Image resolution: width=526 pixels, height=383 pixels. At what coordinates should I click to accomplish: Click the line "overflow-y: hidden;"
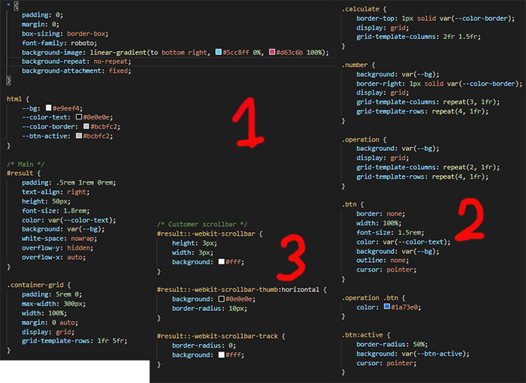(x=57, y=248)
